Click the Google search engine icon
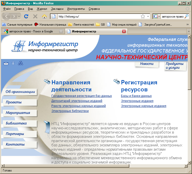 click(x=156, y=16)
